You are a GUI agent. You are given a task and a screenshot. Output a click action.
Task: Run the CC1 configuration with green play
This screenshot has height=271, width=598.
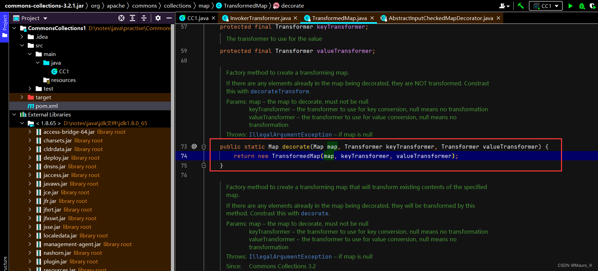[571, 6]
